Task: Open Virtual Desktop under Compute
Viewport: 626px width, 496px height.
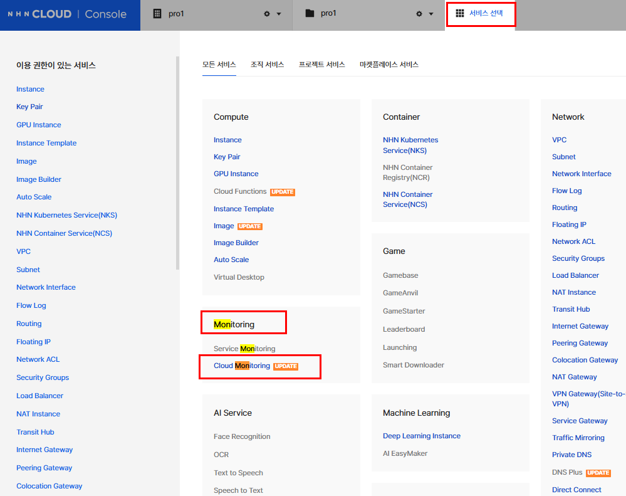Action: [x=239, y=277]
